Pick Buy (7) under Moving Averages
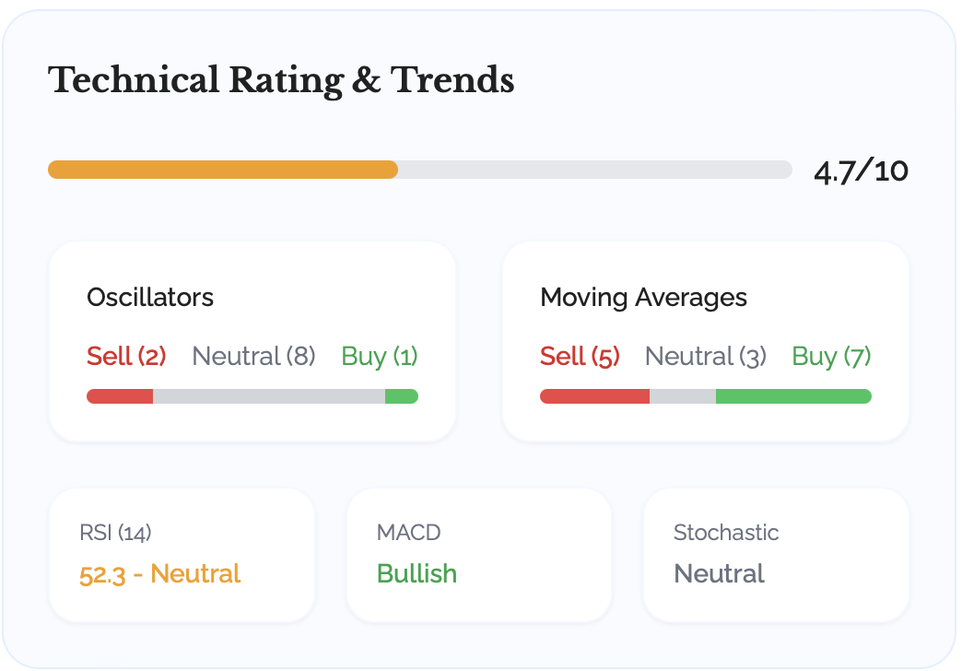This screenshot has height=671, width=962. [831, 357]
